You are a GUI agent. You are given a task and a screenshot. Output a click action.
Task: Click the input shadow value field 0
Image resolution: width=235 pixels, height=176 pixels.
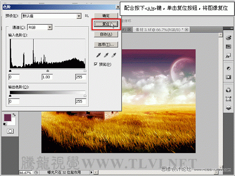click(x=14, y=77)
